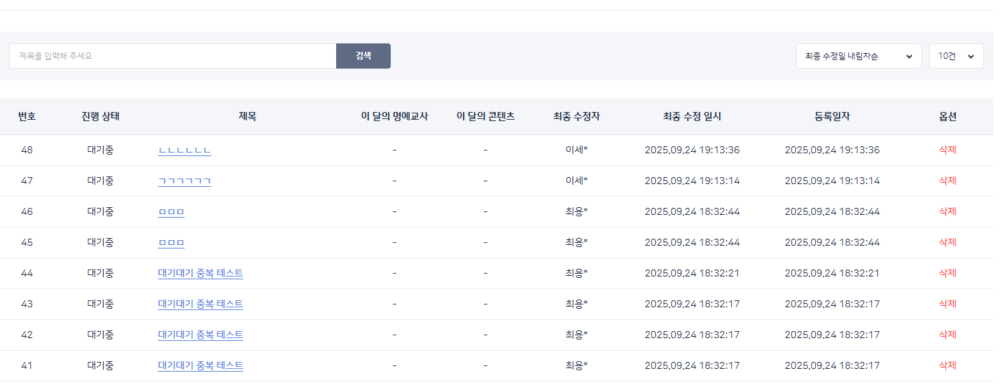Open the ㅁㅁㅁ title in row 46
1007x385 pixels.
[x=171, y=212]
